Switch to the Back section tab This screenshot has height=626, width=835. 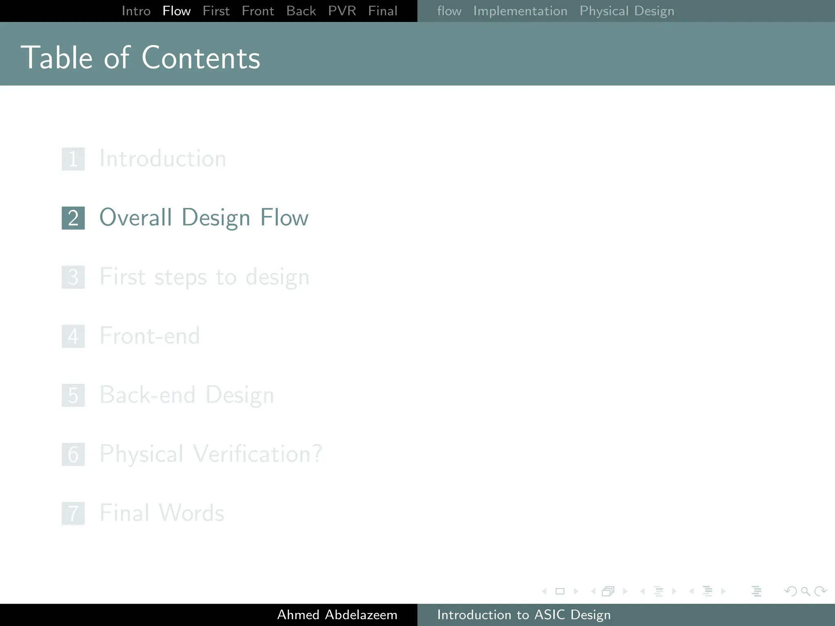[x=301, y=11]
